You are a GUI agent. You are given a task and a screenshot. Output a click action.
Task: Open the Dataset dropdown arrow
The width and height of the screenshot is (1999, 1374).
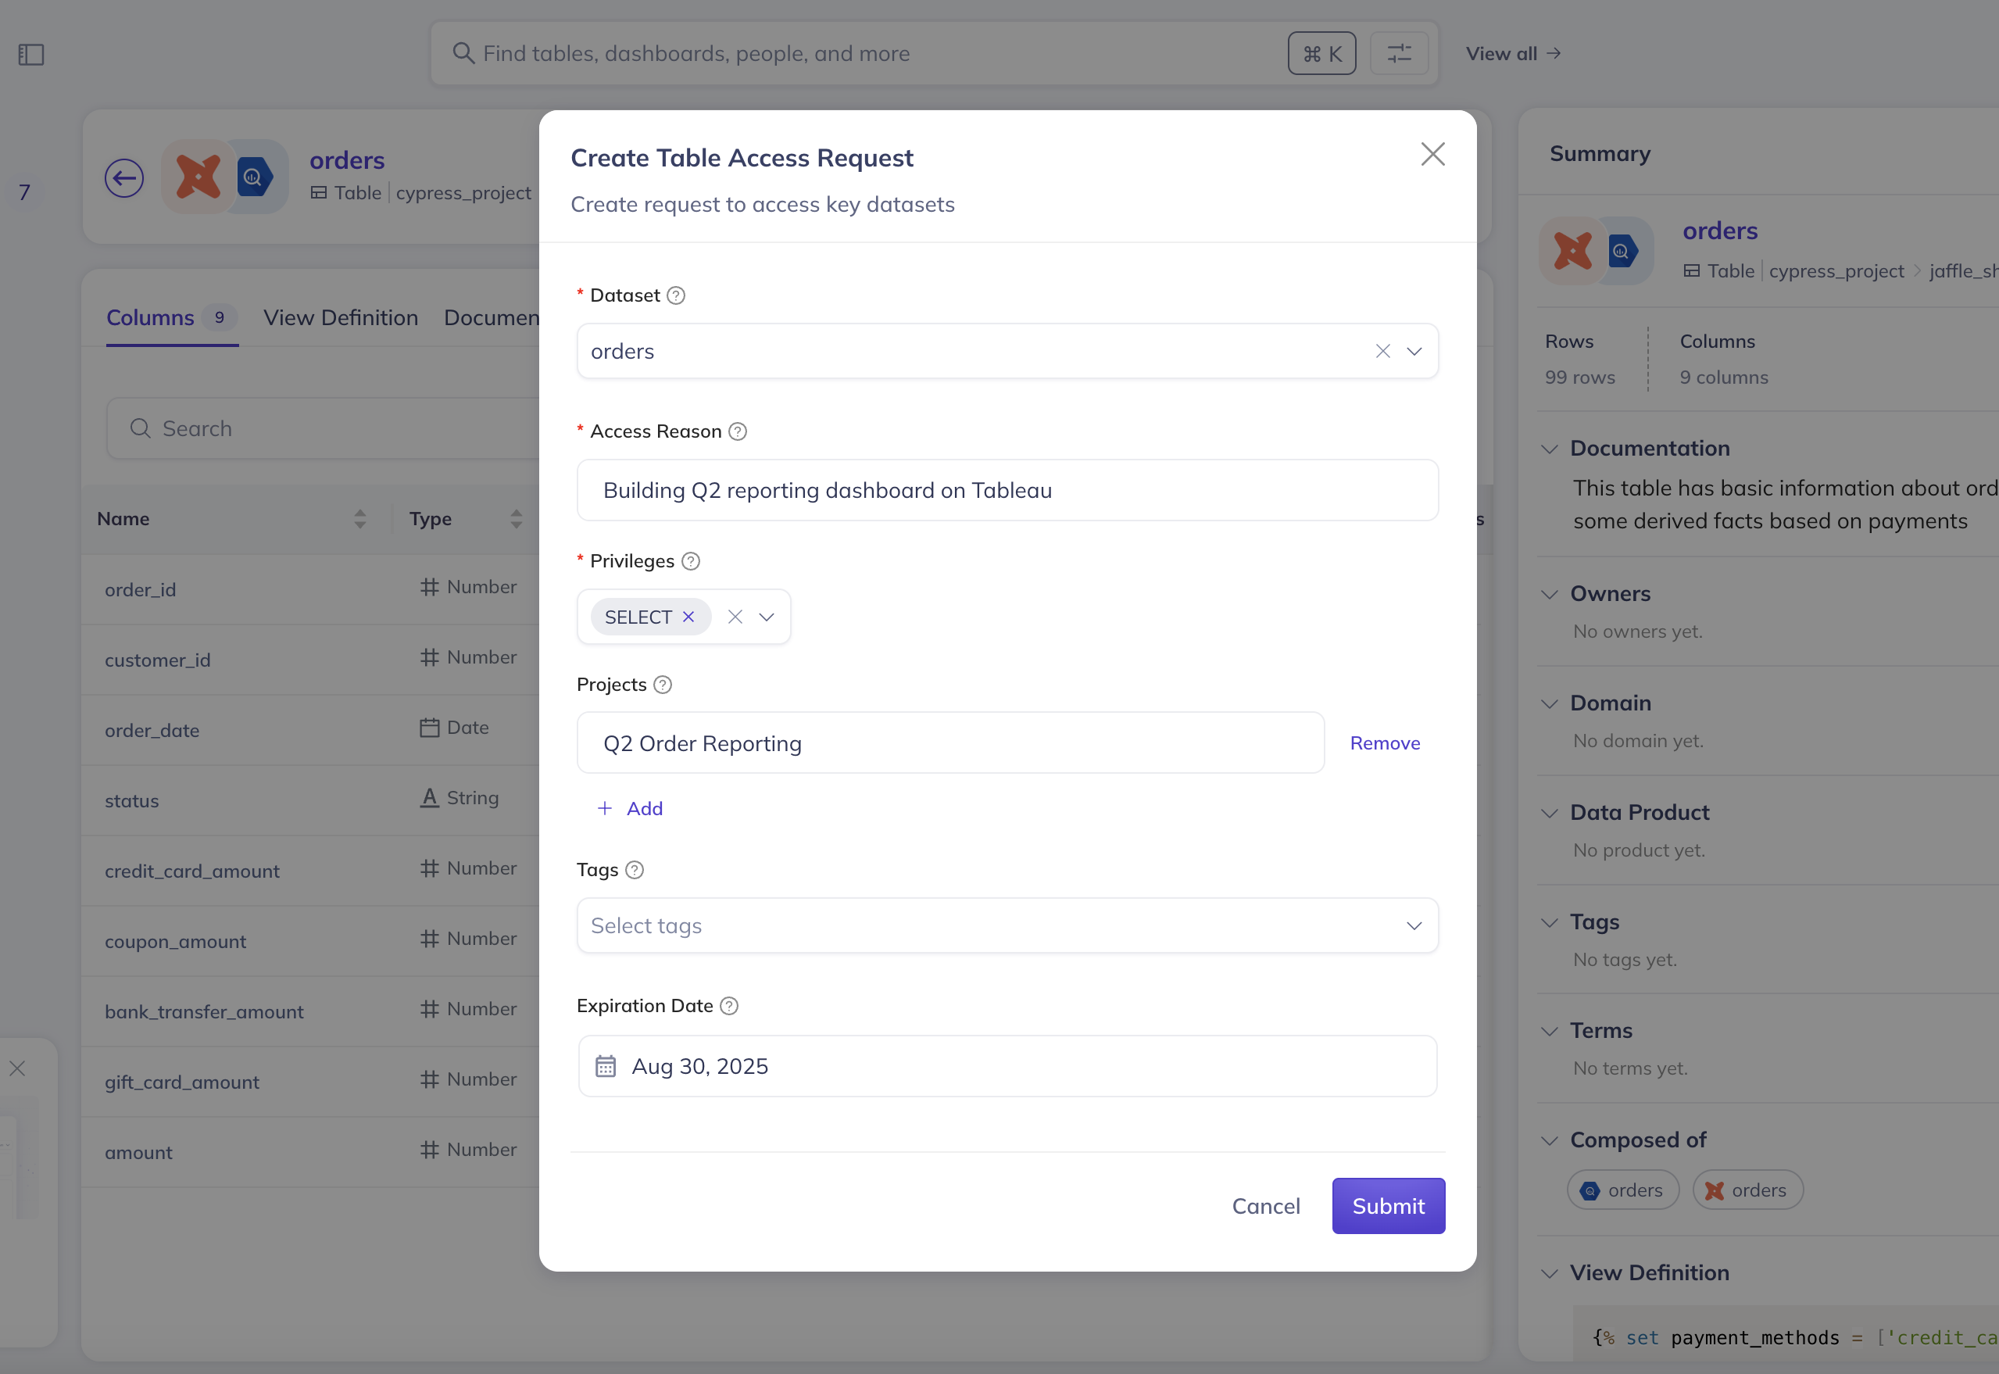pyautogui.click(x=1414, y=351)
